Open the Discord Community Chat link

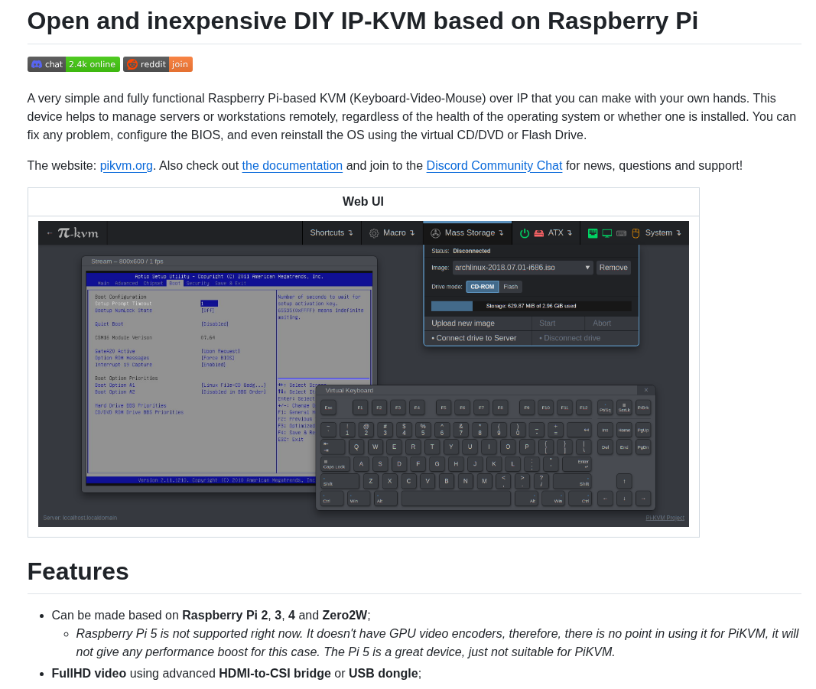pos(494,165)
